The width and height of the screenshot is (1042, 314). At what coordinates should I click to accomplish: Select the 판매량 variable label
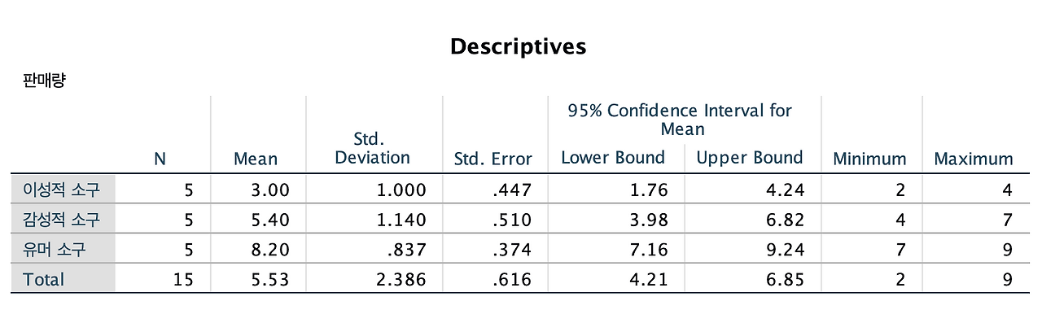[45, 81]
